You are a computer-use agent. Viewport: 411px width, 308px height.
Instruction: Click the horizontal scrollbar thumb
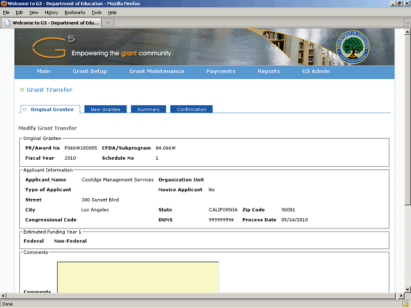pyautogui.click(x=200, y=296)
